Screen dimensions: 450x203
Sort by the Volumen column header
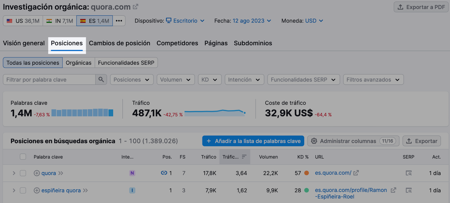(268, 157)
